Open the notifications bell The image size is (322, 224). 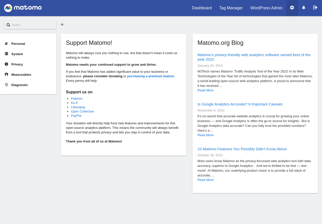coord(304,8)
